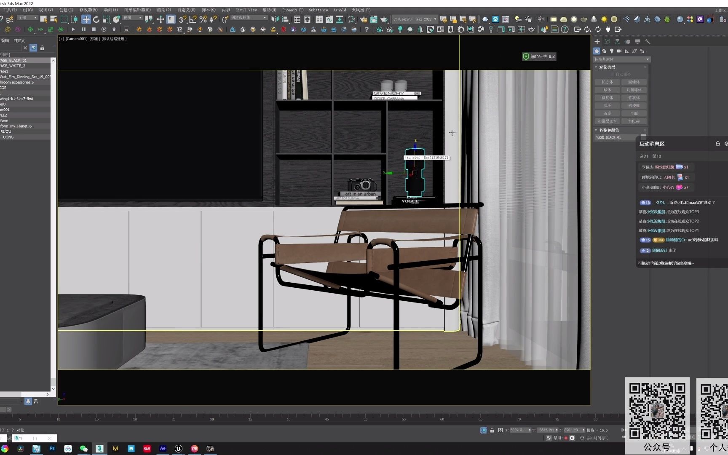Viewport: 728px width, 455px height.
Task: Open the 创建选择集 named selection dropdown
Action: (x=249, y=18)
